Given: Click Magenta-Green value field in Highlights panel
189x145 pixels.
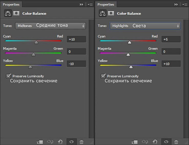Looking at the screenshot, I should 171,52.
